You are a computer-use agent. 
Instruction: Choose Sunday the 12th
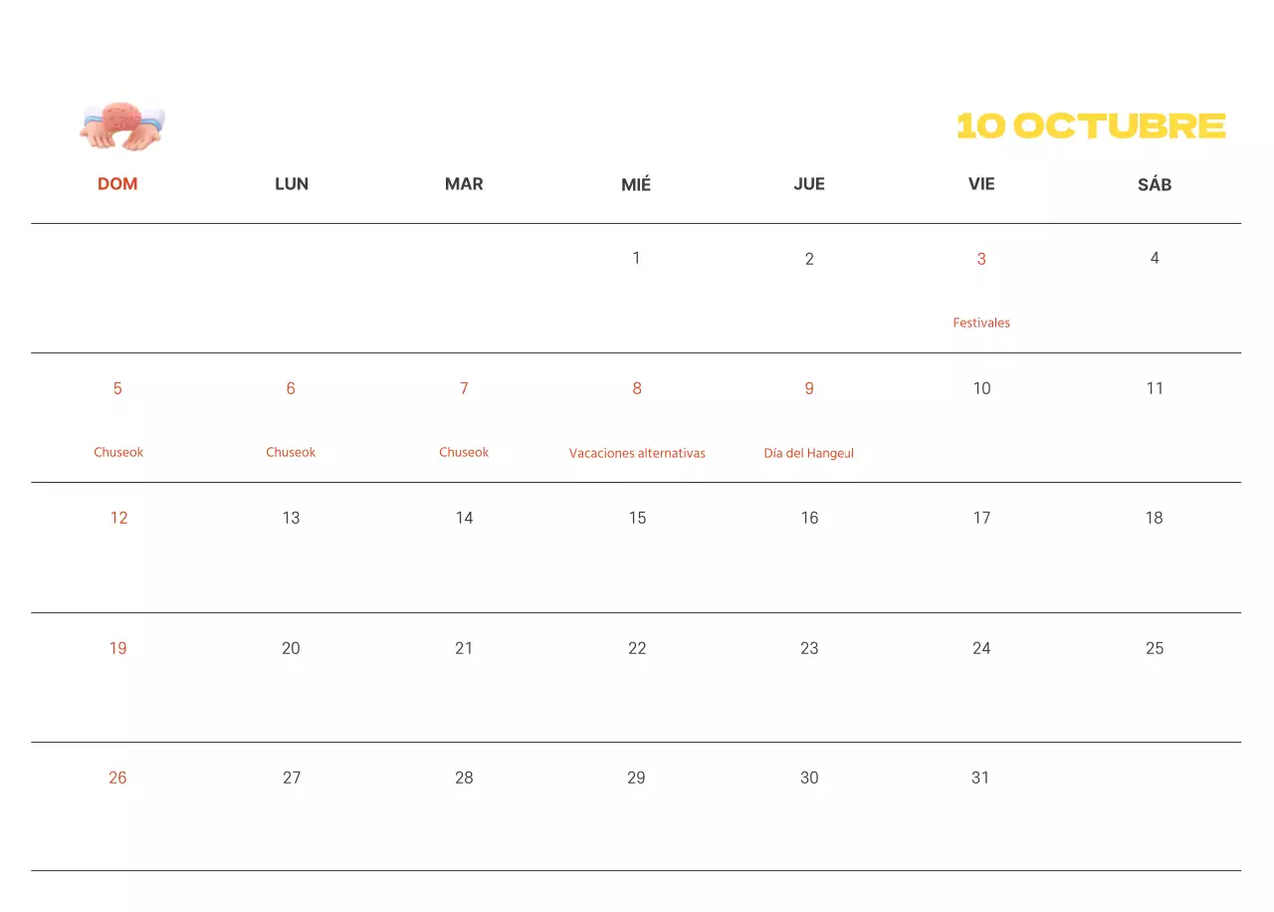tap(118, 518)
